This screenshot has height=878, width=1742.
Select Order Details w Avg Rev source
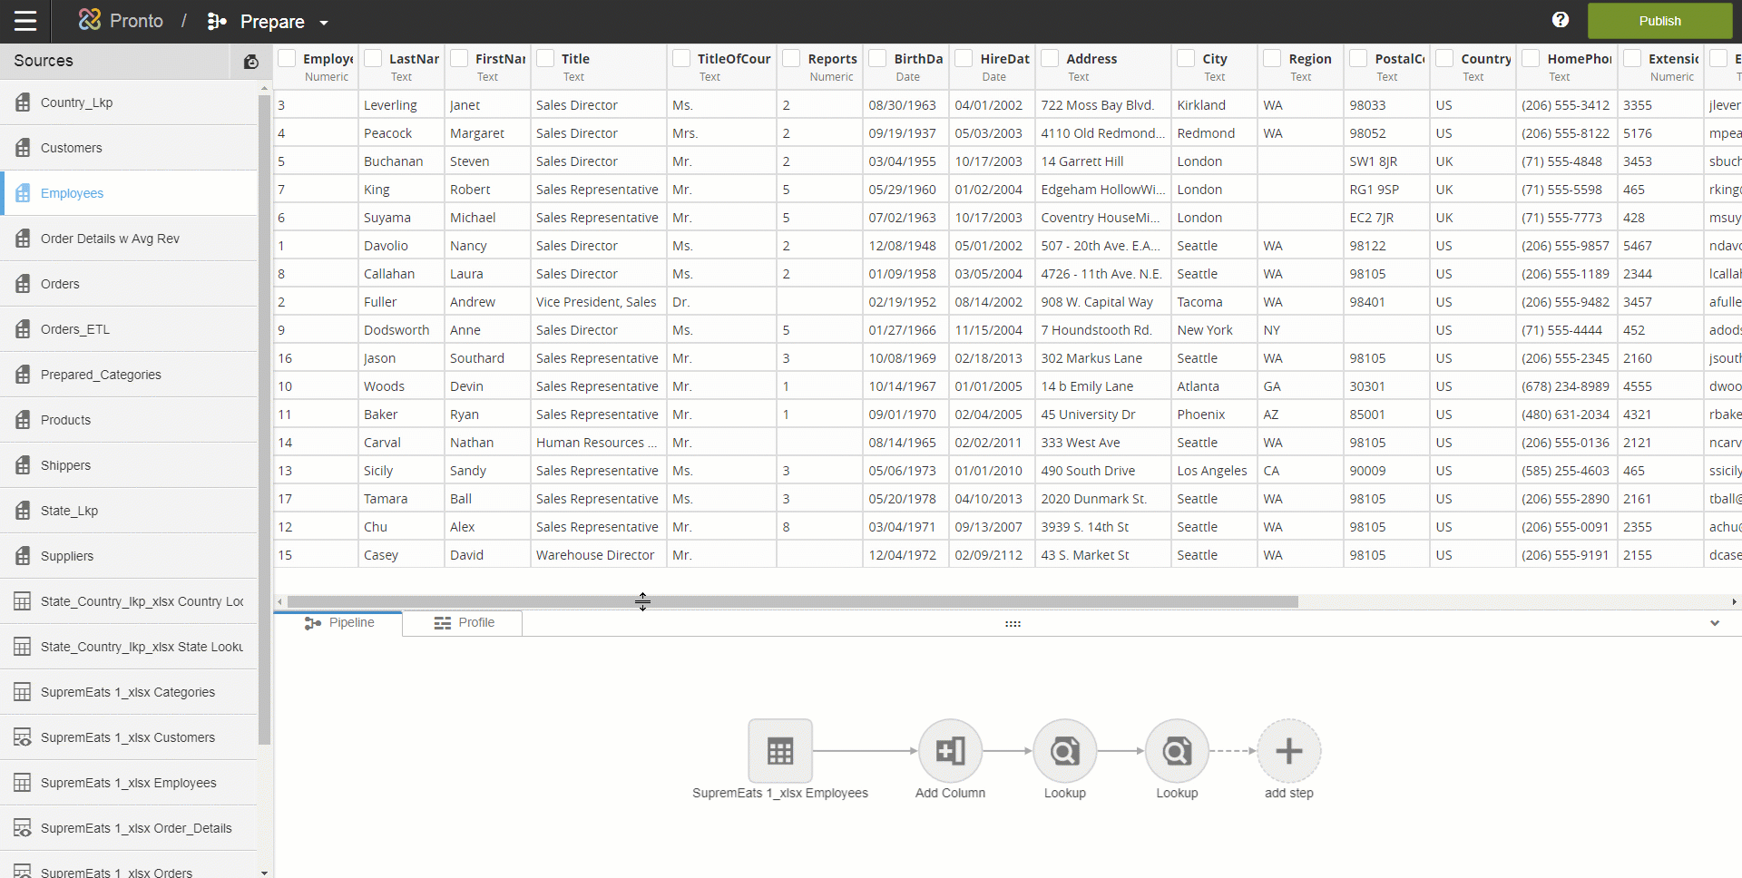129,239
